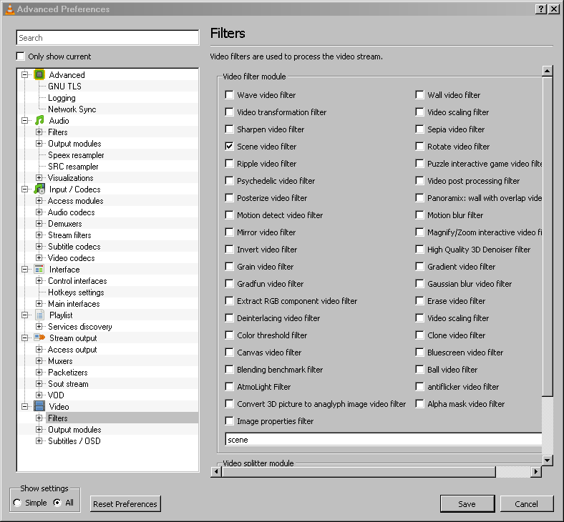Expand Audio Output modules node
This screenshot has height=522, width=564.
[x=39, y=143]
